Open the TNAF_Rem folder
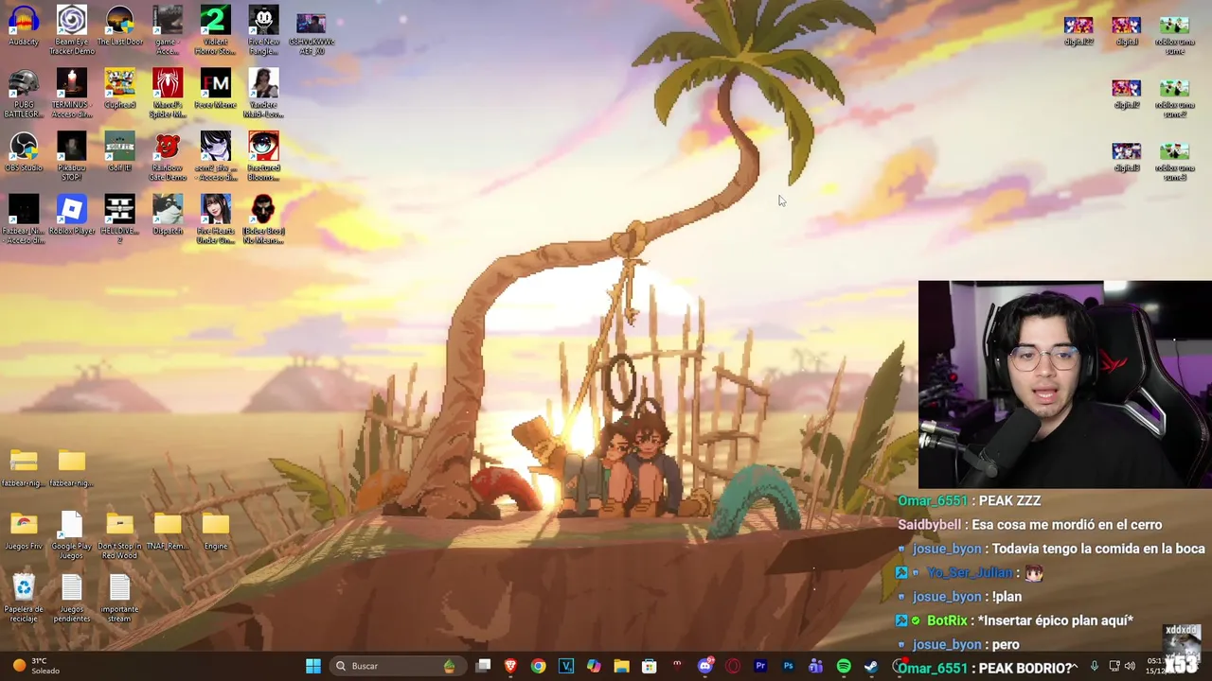 click(x=168, y=531)
